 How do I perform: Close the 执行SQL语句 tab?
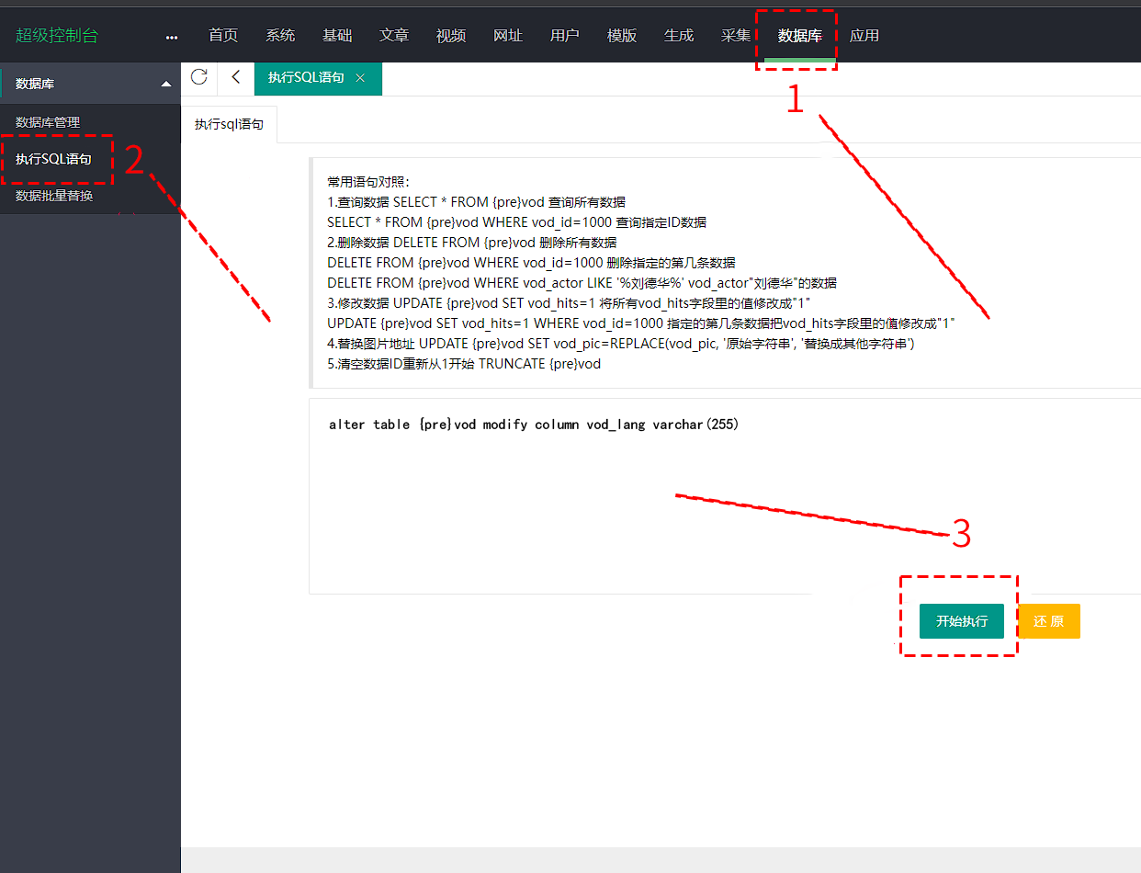click(360, 78)
